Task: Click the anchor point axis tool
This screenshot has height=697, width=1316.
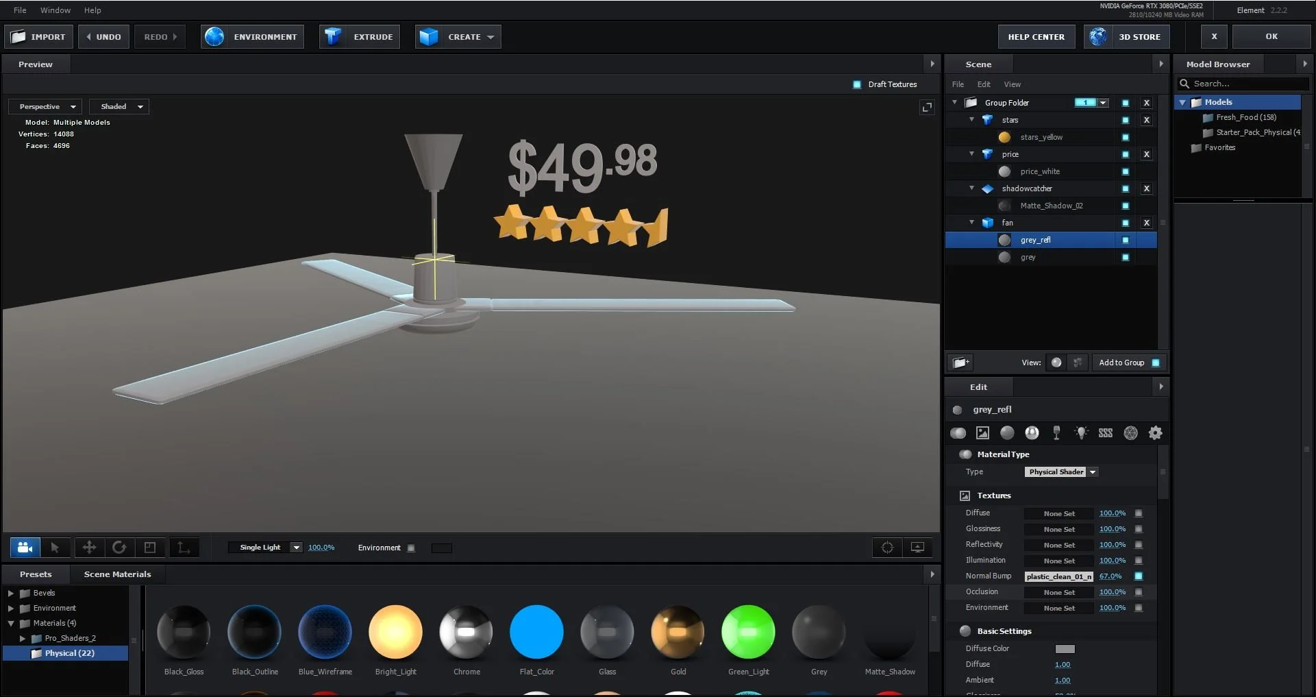Action: [184, 547]
